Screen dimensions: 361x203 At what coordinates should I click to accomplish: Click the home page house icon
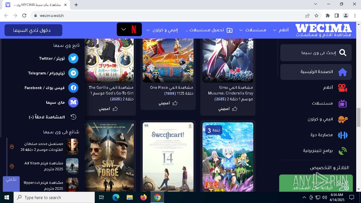342,72
